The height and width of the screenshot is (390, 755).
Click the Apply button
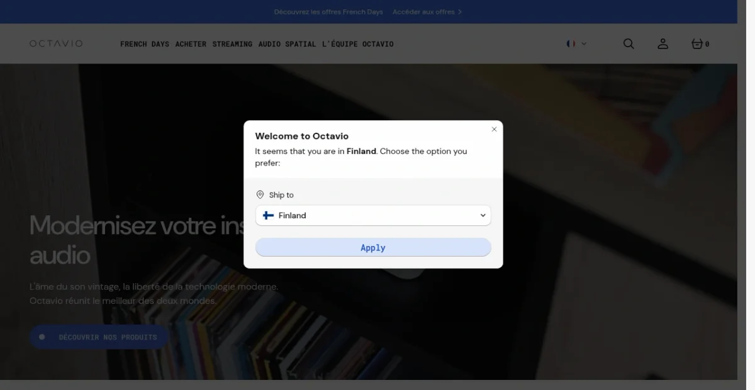[x=373, y=247]
